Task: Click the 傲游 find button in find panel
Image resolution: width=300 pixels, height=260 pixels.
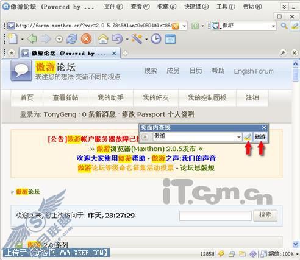Action: 260,137
